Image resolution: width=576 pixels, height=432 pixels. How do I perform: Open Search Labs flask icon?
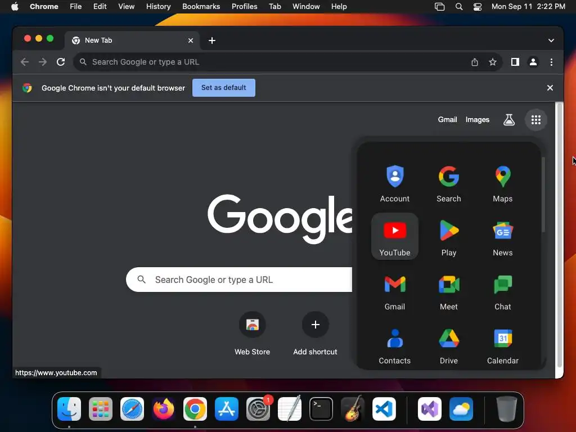[x=508, y=120]
